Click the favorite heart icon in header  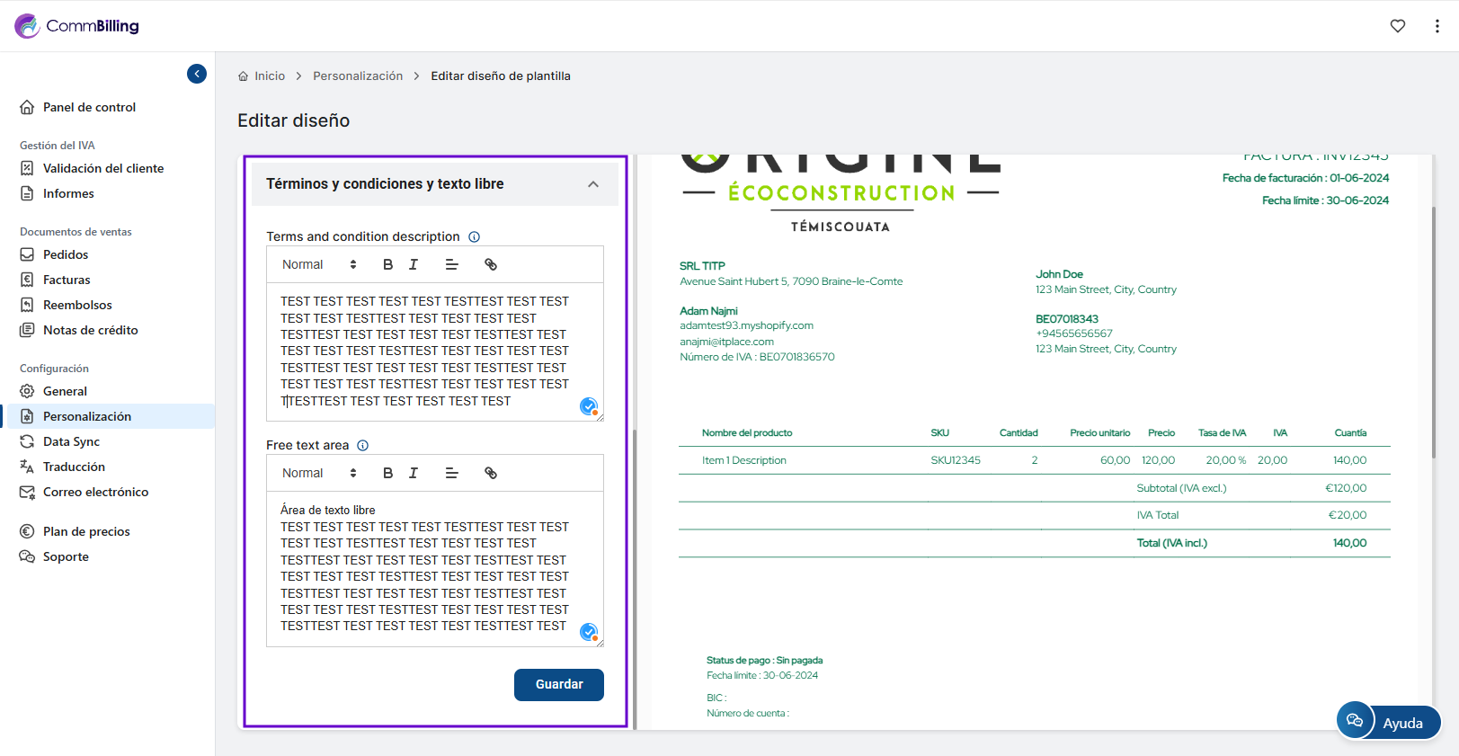pyautogui.click(x=1397, y=26)
